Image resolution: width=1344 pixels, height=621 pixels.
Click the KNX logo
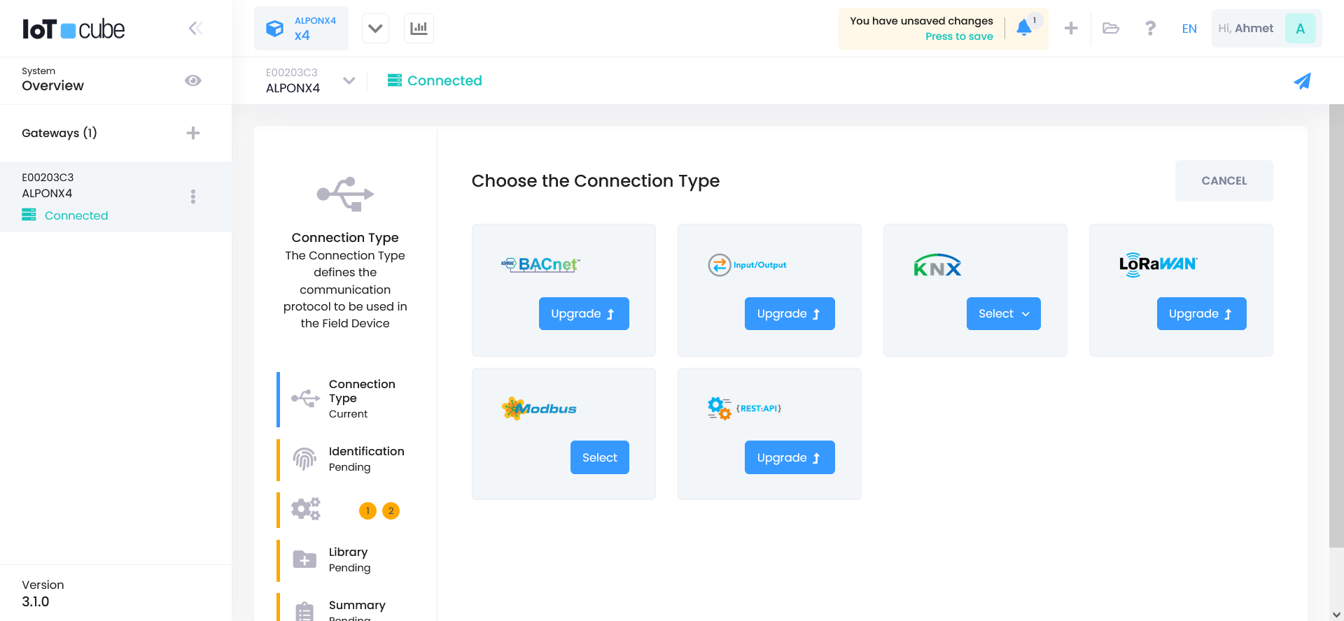(x=937, y=265)
